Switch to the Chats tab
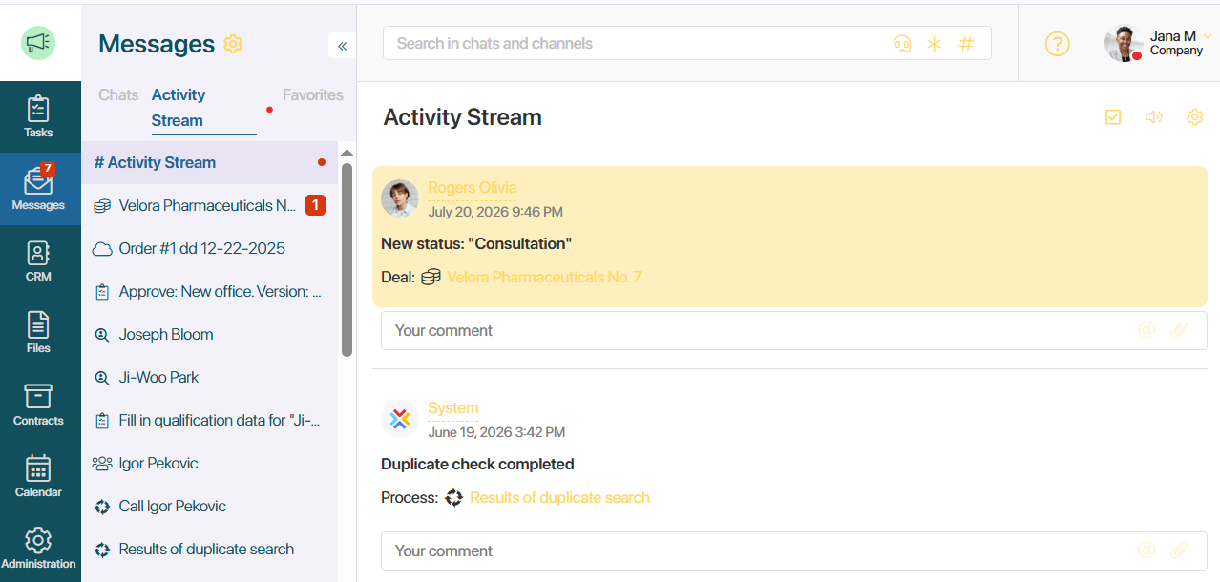This screenshot has height=582, width=1220. click(118, 95)
